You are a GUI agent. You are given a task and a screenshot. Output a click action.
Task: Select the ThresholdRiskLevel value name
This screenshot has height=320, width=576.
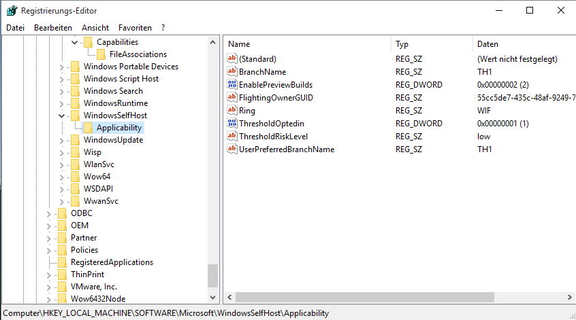tap(273, 137)
